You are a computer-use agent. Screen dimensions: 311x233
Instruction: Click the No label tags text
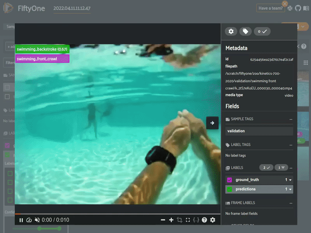point(236,156)
